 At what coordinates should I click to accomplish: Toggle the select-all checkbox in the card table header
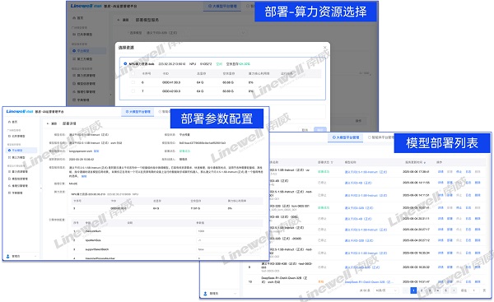click(133, 74)
